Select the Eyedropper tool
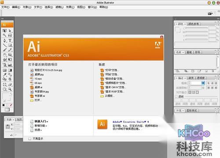 (x=4, y=75)
